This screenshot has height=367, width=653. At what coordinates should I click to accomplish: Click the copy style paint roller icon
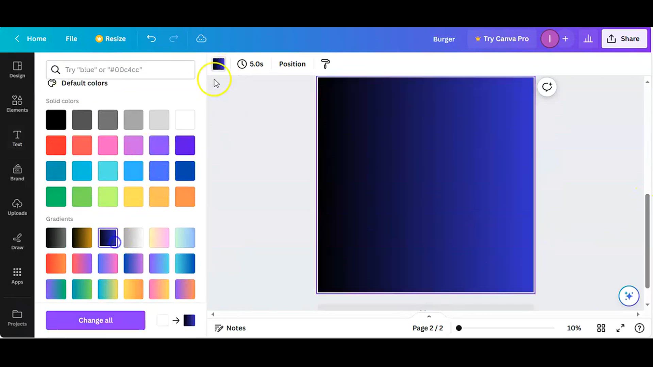click(325, 64)
